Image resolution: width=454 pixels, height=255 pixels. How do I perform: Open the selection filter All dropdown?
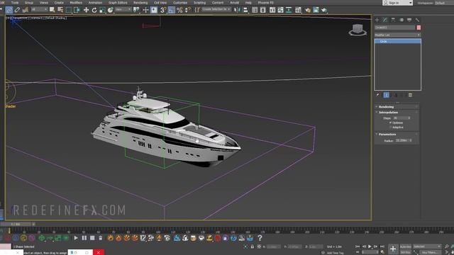39,9
